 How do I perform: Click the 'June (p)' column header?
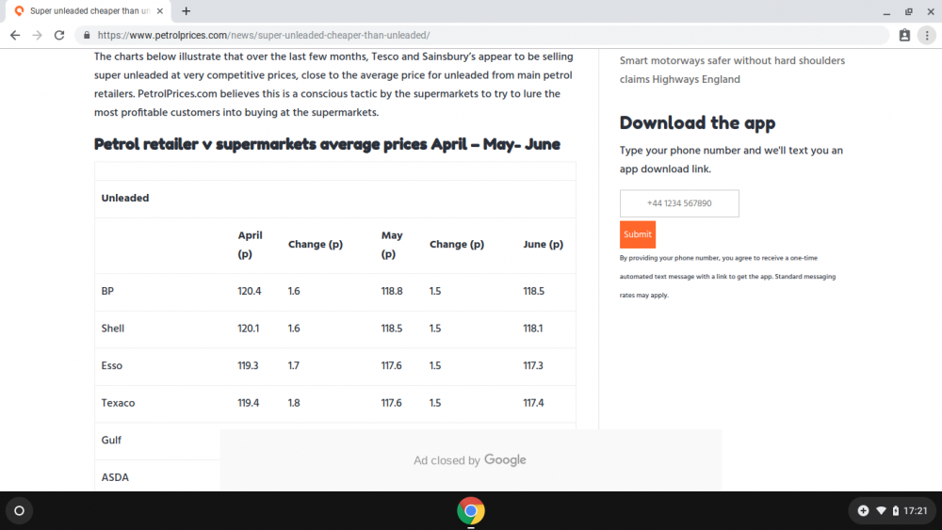pos(544,245)
